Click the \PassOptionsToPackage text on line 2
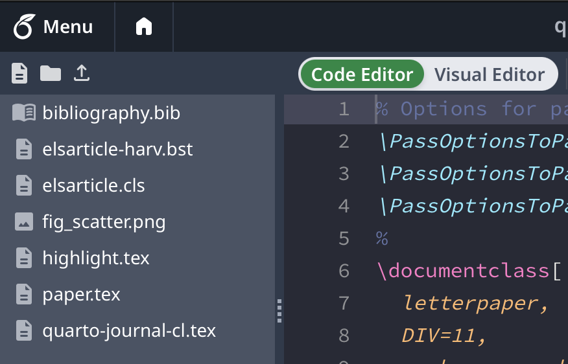This screenshot has width=568, height=364. pyautogui.click(x=473, y=141)
